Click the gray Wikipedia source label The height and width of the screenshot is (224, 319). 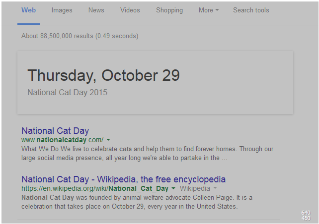pyautogui.click(x=195, y=188)
